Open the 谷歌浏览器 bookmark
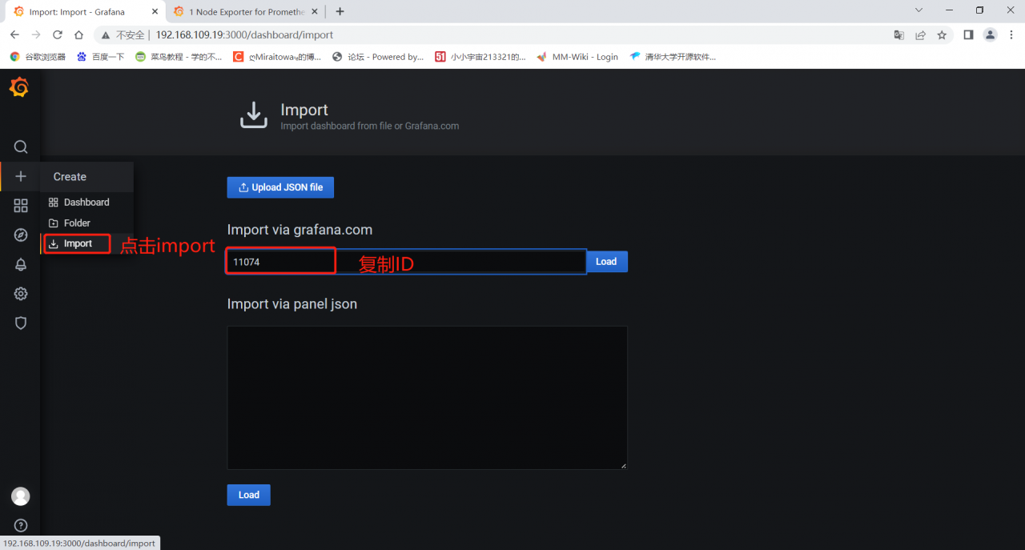The width and height of the screenshot is (1025, 550). pyautogui.click(x=38, y=57)
